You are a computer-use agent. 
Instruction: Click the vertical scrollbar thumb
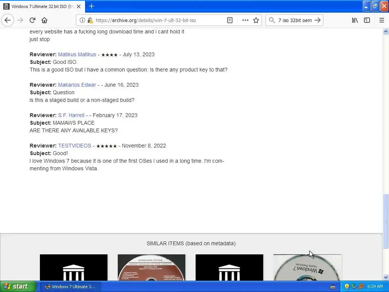coord(386,221)
